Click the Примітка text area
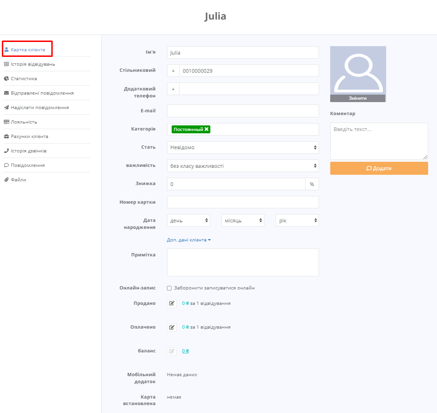This screenshot has width=437, height=413. point(243,262)
